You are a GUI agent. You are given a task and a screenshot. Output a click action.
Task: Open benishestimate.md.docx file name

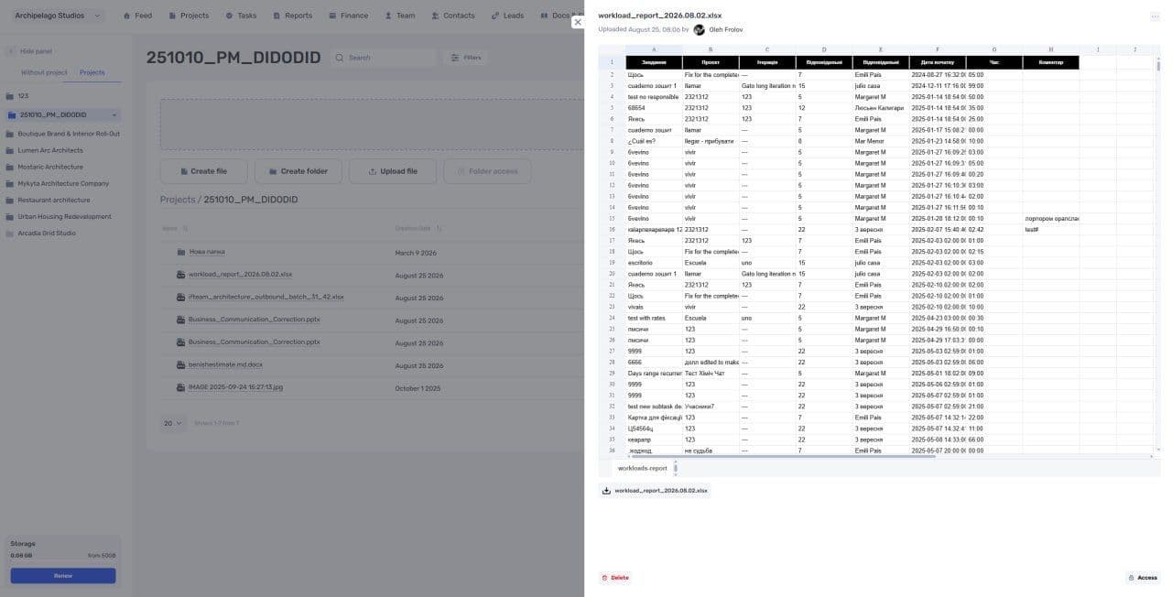(x=225, y=364)
